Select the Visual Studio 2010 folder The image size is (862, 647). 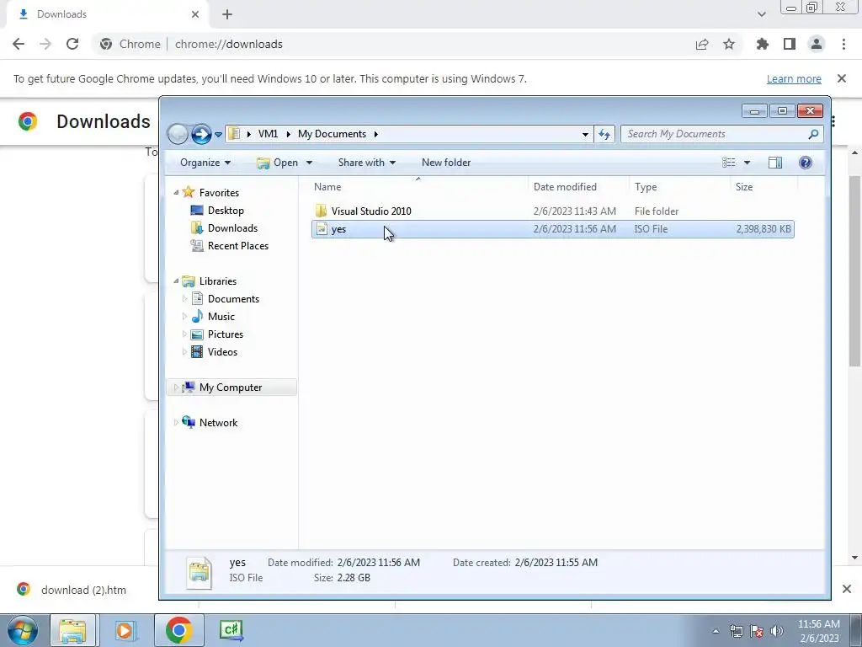point(371,211)
